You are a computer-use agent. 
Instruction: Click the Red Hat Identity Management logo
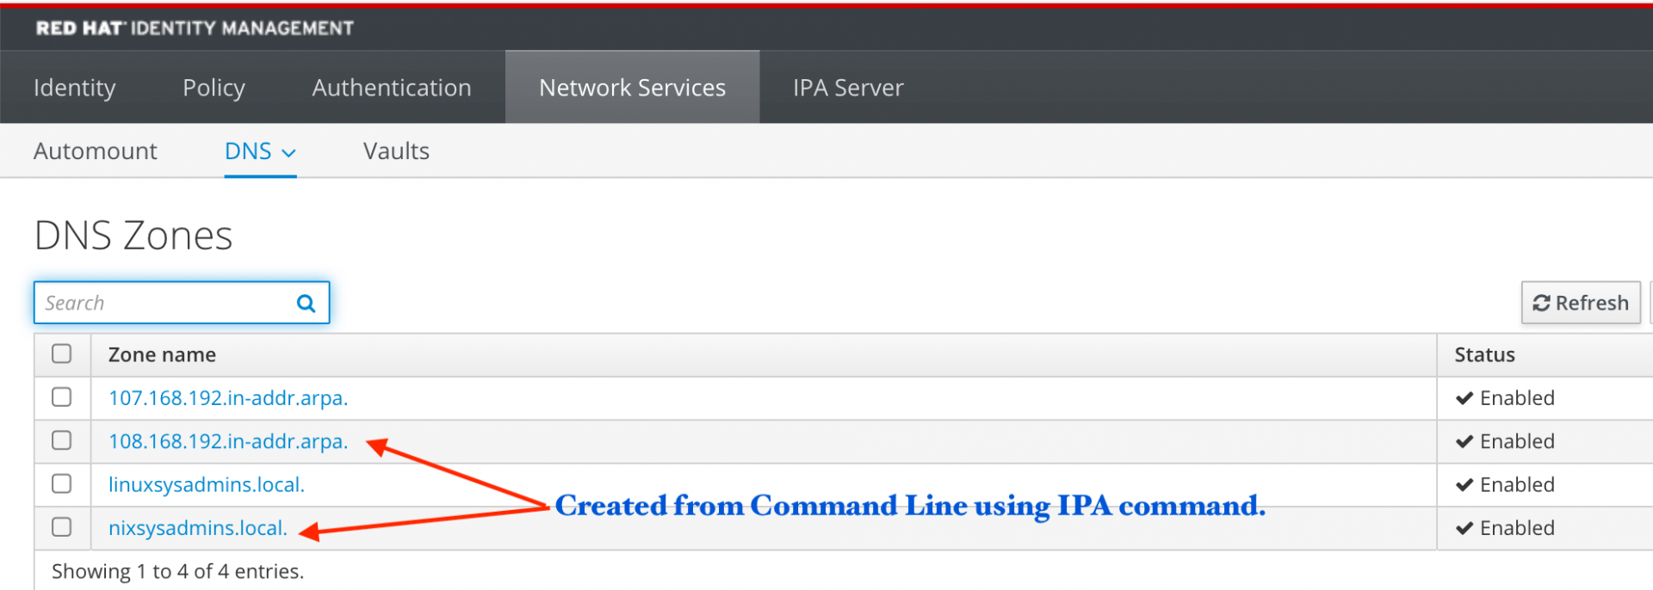pos(195,28)
